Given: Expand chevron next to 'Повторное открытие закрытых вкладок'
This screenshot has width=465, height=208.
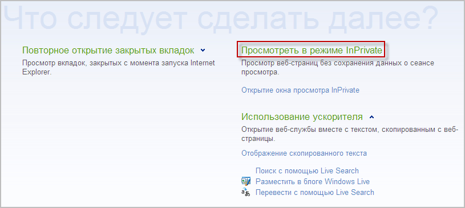Looking at the screenshot, I should (x=203, y=51).
